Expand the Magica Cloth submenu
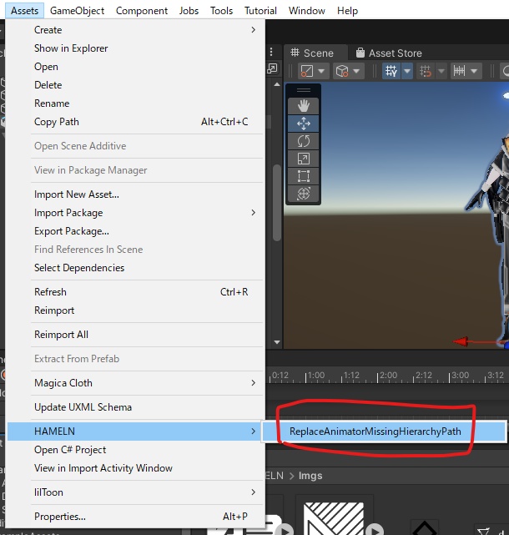Image resolution: width=509 pixels, height=535 pixels. 136,383
